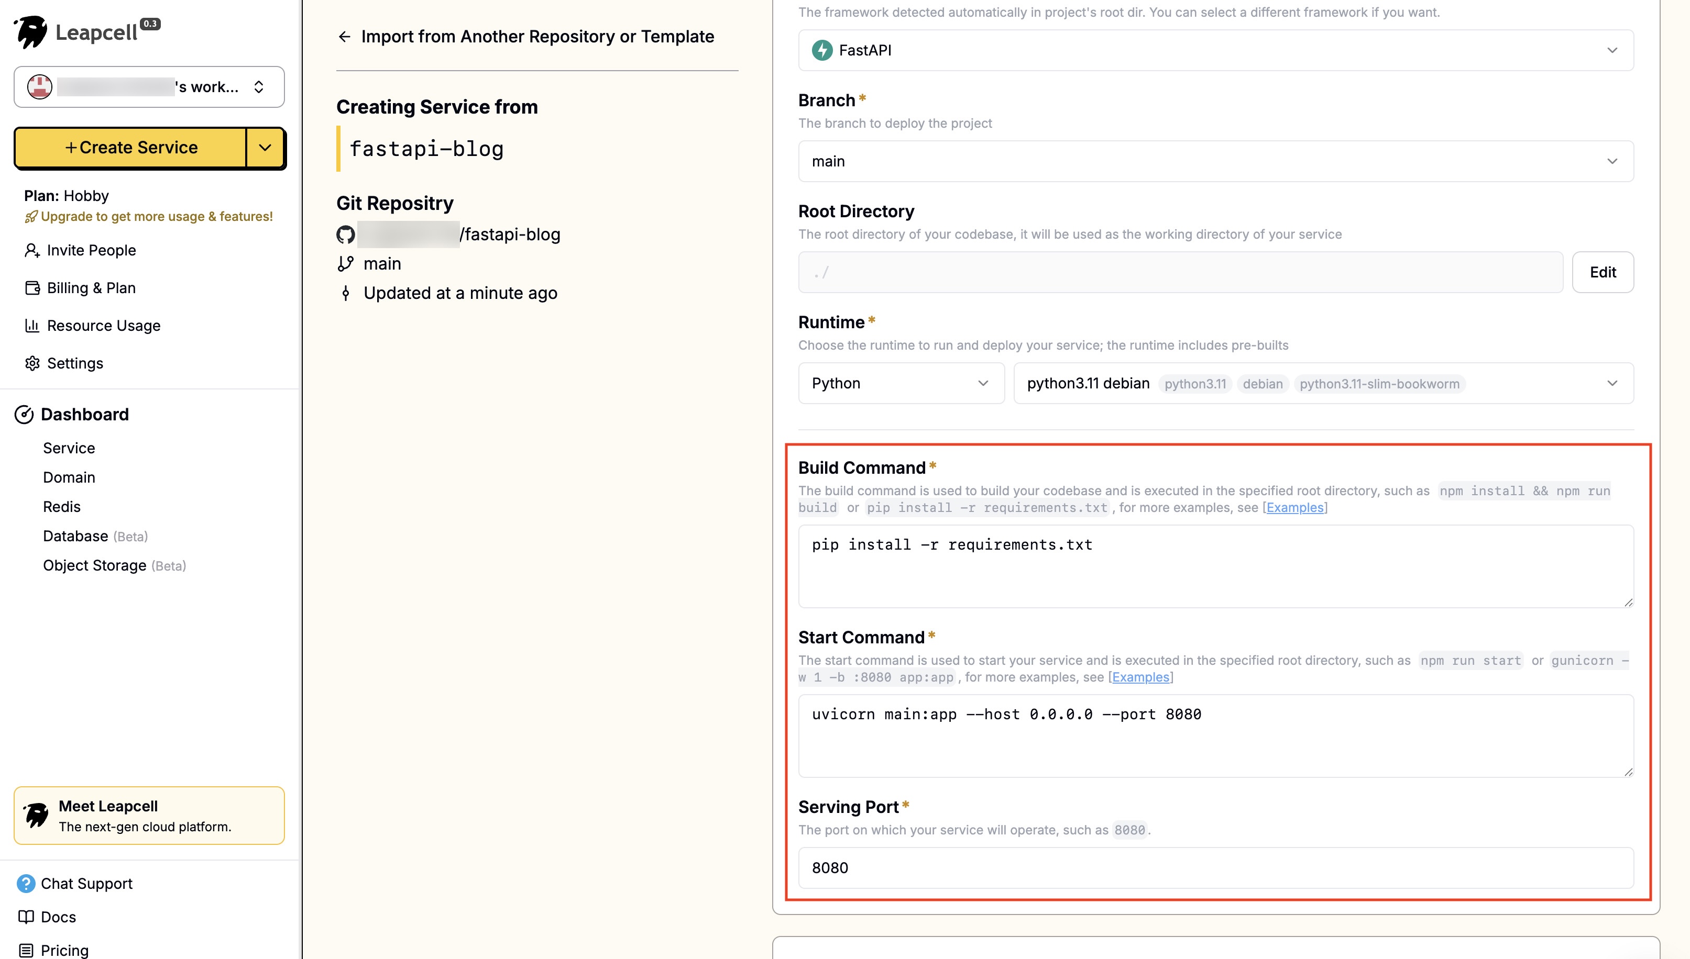Click the Invite People icon
Screen dimensions: 1690x959
pos(31,250)
